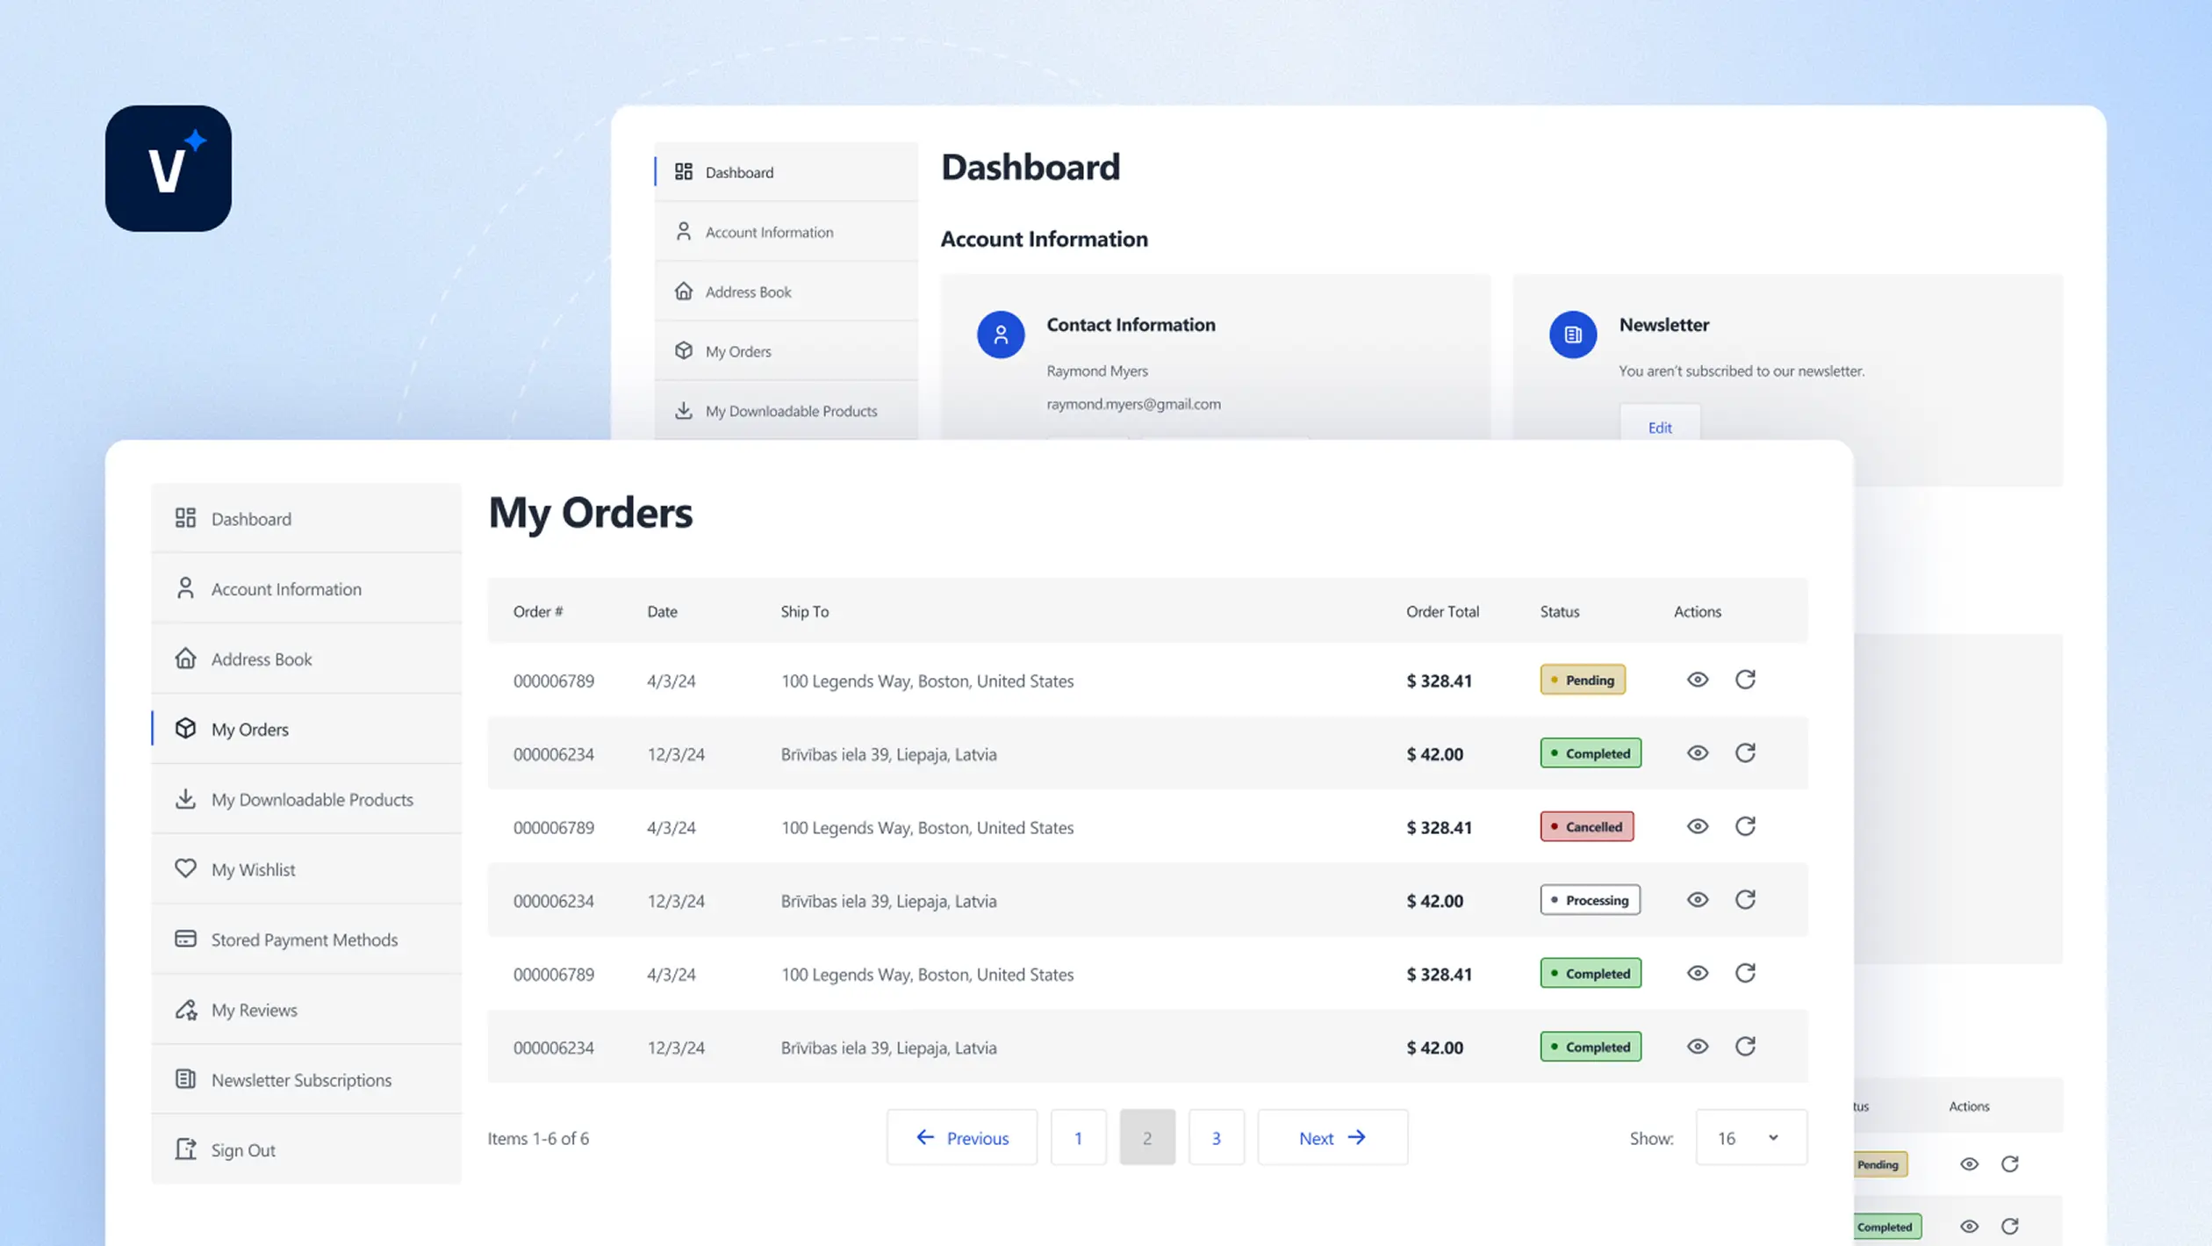Go to Newsletter Subscriptions menu item
2212x1246 pixels.
coord(301,1079)
